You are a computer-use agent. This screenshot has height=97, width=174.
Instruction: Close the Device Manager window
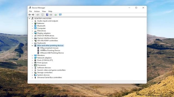tap(143, 8)
